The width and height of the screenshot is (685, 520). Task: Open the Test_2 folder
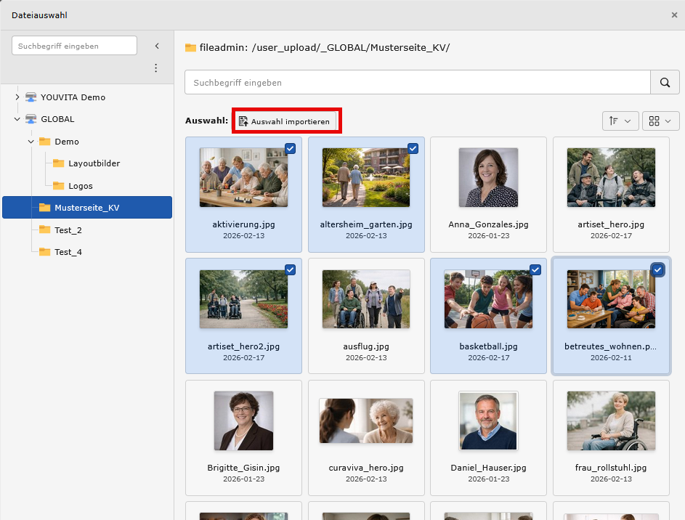tap(68, 229)
